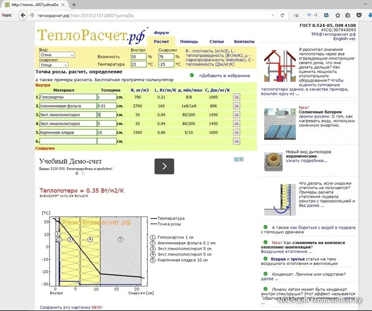Click thickness field 10 for Кирпичная кладка
The height and width of the screenshot is (311, 372).
tap(107, 132)
